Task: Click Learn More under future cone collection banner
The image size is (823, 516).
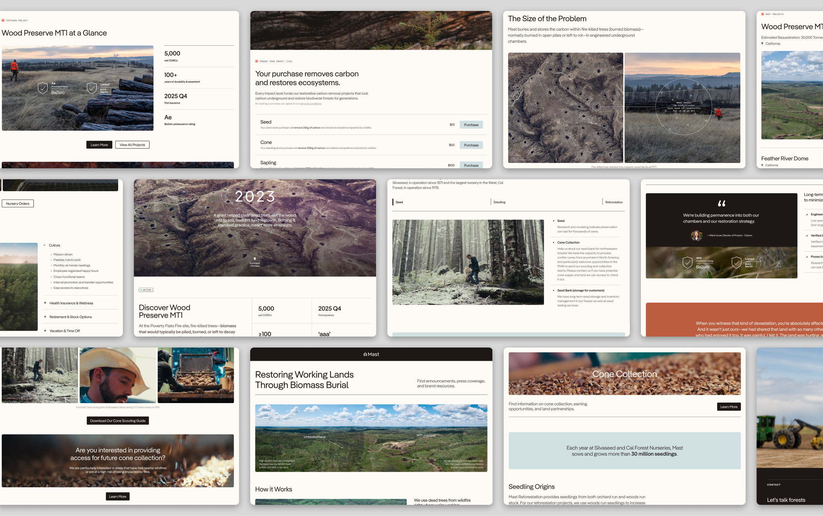Action: pos(118,496)
